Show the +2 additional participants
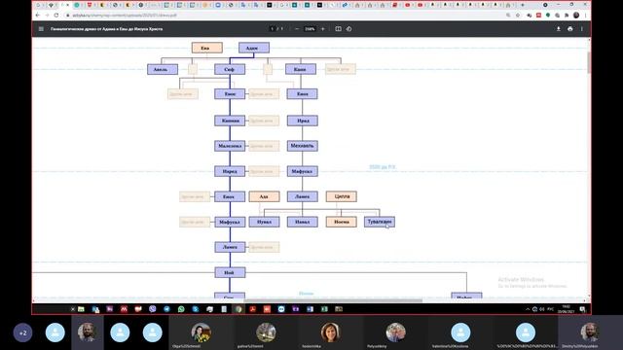623x350 pixels. (22, 332)
